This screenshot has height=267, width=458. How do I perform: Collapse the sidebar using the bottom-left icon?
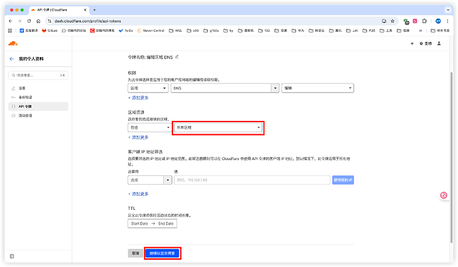11,256
